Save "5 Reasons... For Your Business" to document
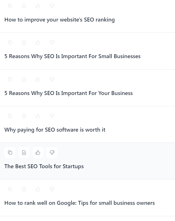Image resolution: width=175 pixels, height=221 pixels. click(x=24, y=79)
